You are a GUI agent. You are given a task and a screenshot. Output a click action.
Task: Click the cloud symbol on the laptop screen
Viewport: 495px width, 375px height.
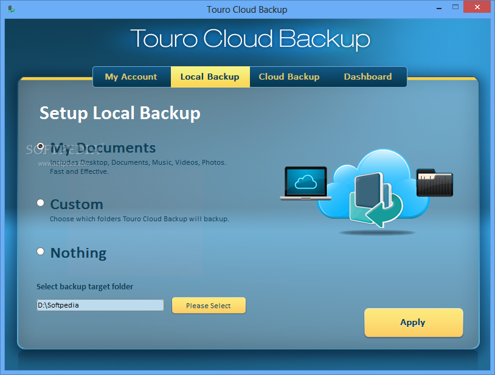click(306, 181)
